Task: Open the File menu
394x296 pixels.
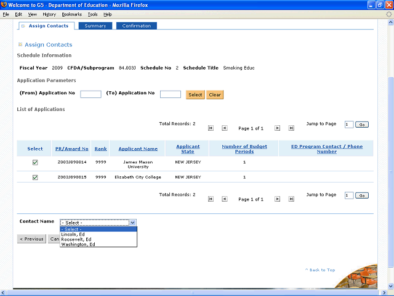Action: coord(6,14)
